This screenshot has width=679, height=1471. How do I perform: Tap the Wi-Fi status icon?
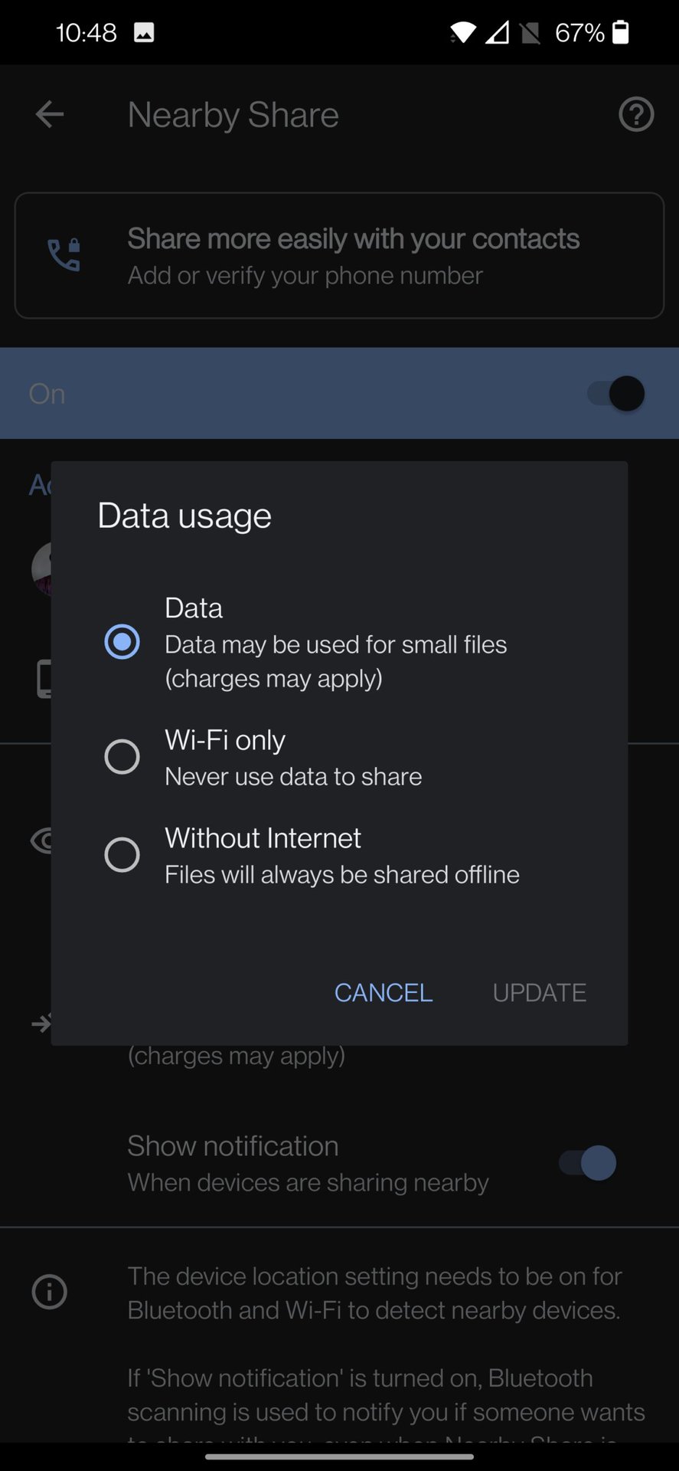pos(462,32)
